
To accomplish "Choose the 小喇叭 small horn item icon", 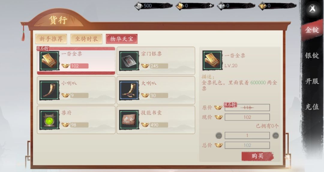I will pyautogui.click(x=49, y=90).
